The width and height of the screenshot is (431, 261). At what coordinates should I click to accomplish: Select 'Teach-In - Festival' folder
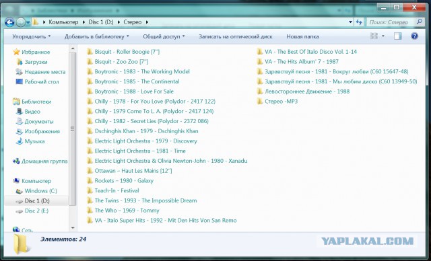[113, 190]
